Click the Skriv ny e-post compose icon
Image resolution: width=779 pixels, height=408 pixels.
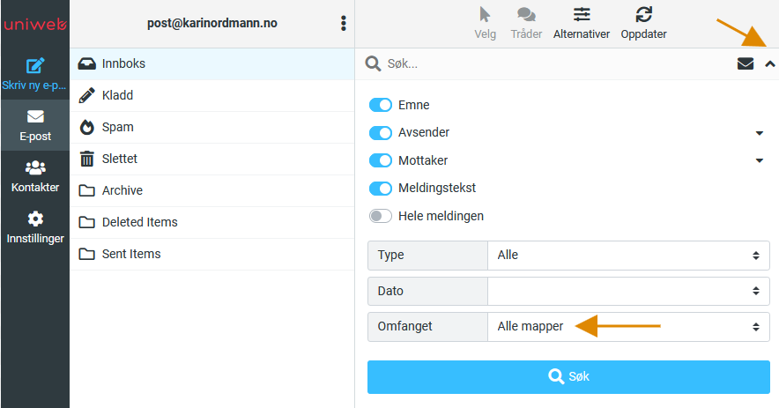(34, 65)
